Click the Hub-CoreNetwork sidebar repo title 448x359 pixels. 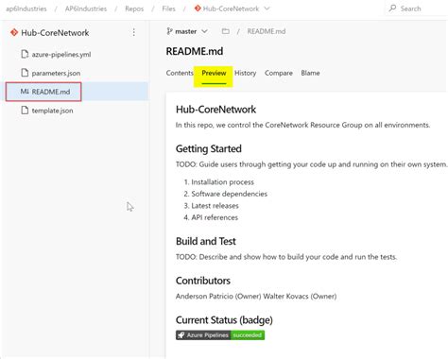pos(55,32)
